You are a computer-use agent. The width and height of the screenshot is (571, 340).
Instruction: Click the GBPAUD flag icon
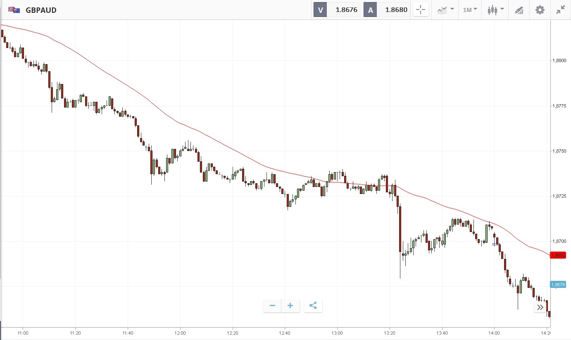[14, 10]
